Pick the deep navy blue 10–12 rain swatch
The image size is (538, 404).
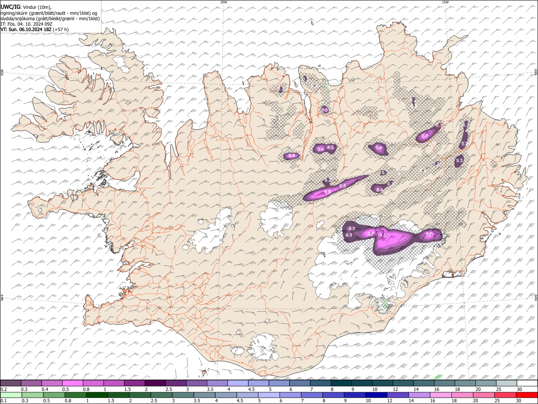click(x=376, y=395)
